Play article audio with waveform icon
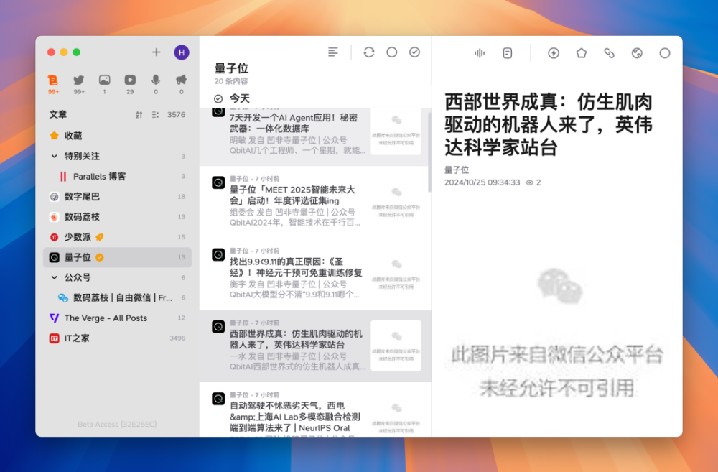 pyautogui.click(x=480, y=53)
